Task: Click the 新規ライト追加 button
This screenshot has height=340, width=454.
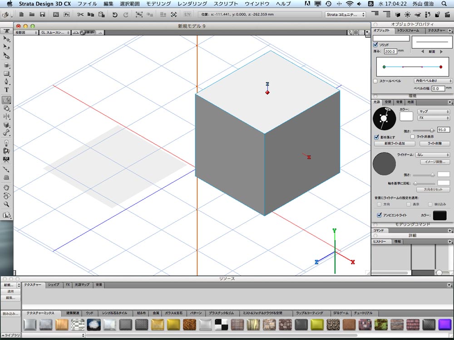Action: click(x=395, y=144)
